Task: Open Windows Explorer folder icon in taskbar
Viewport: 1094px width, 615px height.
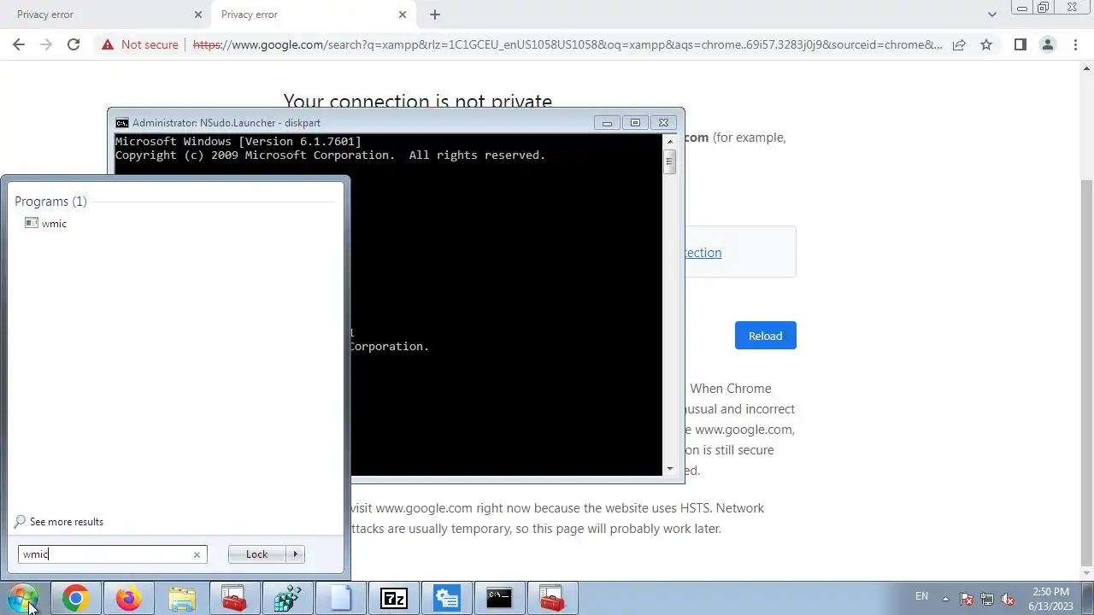Action: click(x=181, y=599)
